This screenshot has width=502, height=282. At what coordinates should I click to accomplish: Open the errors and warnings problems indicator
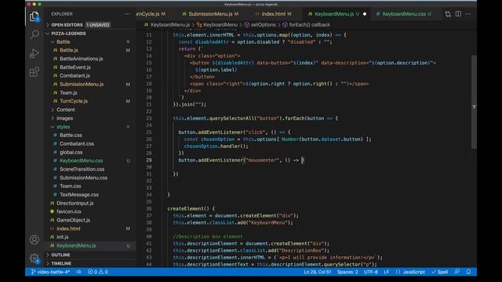click(97, 272)
